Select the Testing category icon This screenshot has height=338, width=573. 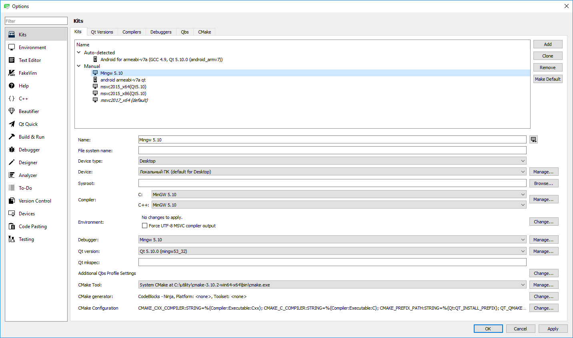12,239
